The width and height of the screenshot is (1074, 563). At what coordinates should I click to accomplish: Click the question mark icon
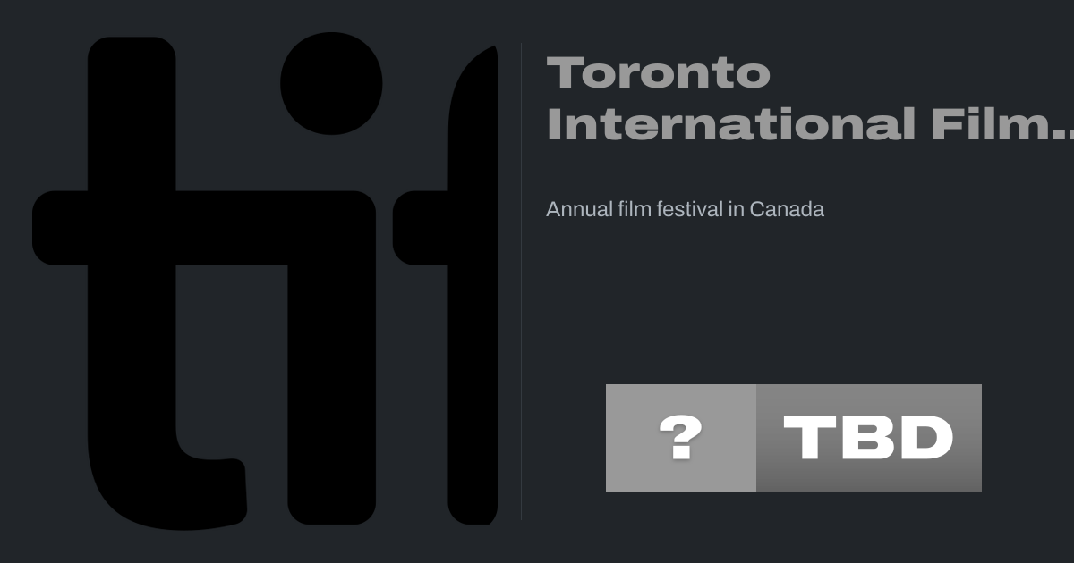coord(680,438)
